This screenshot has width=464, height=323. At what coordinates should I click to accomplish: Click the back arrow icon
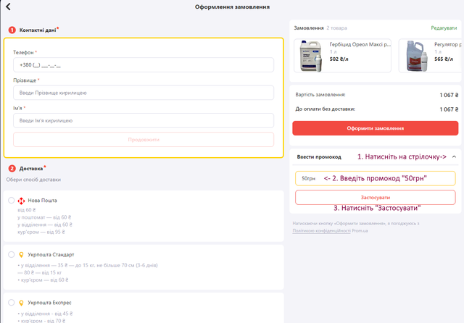(9, 7)
